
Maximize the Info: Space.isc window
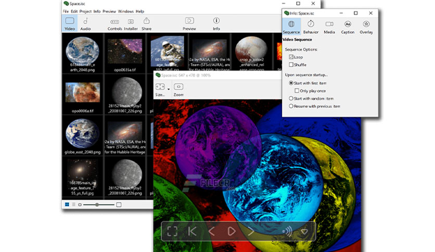(x=356, y=13)
